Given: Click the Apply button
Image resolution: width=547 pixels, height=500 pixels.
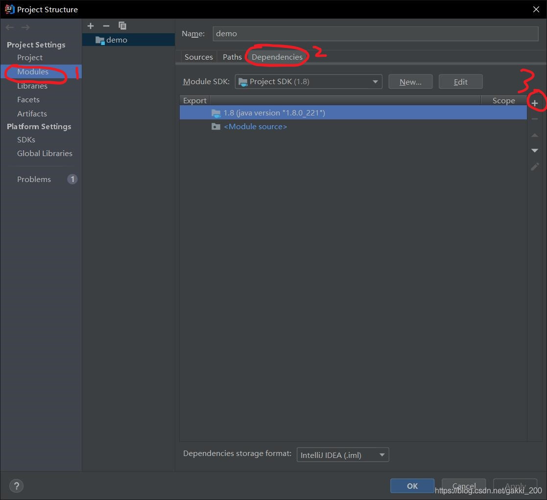Looking at the screenshot, I should 515,486.
